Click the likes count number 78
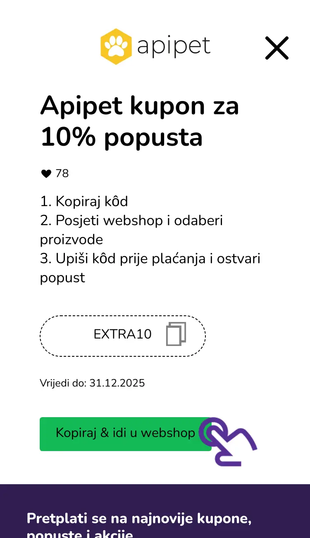This screenshot has height=538, width=310. point(62,174)
